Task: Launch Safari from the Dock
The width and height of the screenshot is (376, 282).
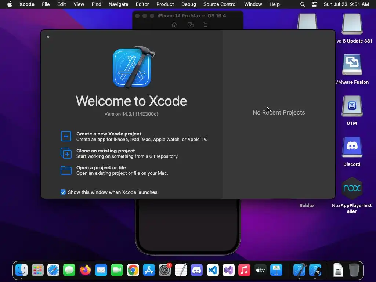Action: coord(53,270)
